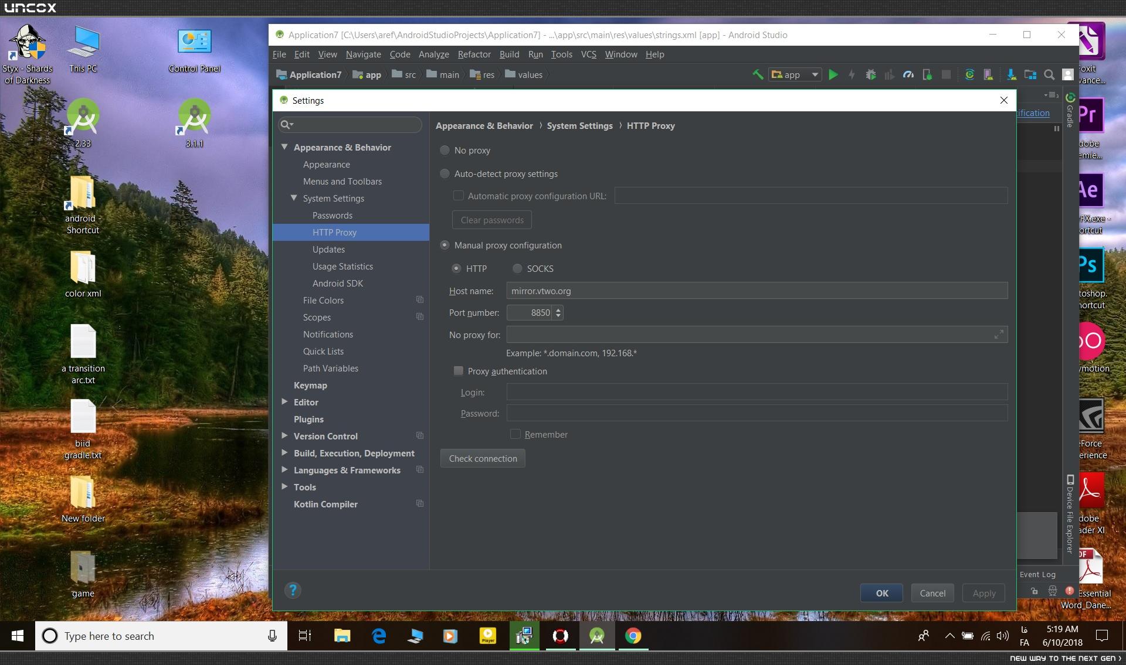Viewport: 1126px width, 665px height.
Task: Increase the port number with up arrow
Action: coord(558,309)
